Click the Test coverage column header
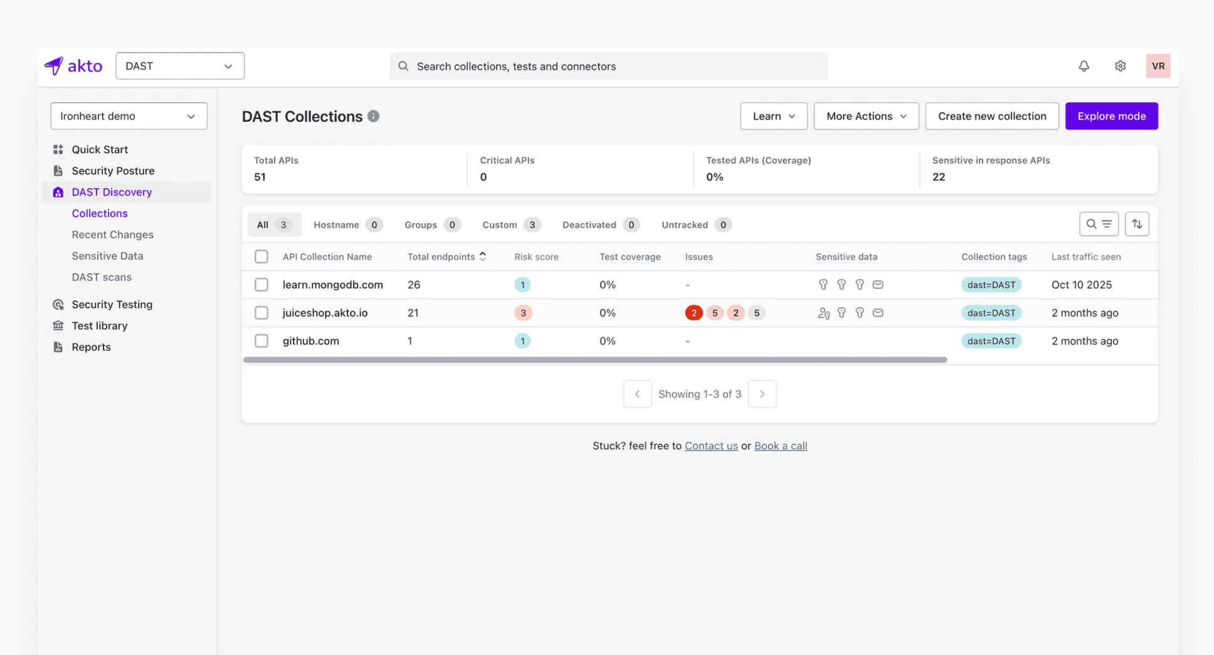The width and height of the screenshot is (1214, 655). click(630, 257)
